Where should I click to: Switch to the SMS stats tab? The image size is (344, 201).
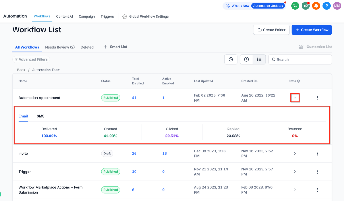click(40, 116)
